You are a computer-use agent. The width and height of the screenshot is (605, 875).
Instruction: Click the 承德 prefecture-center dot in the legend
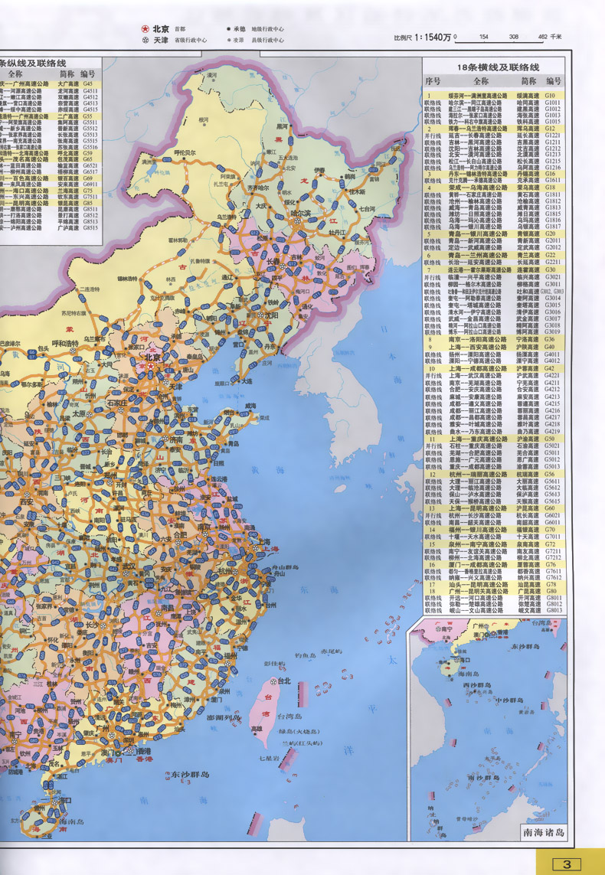[228, 28]
